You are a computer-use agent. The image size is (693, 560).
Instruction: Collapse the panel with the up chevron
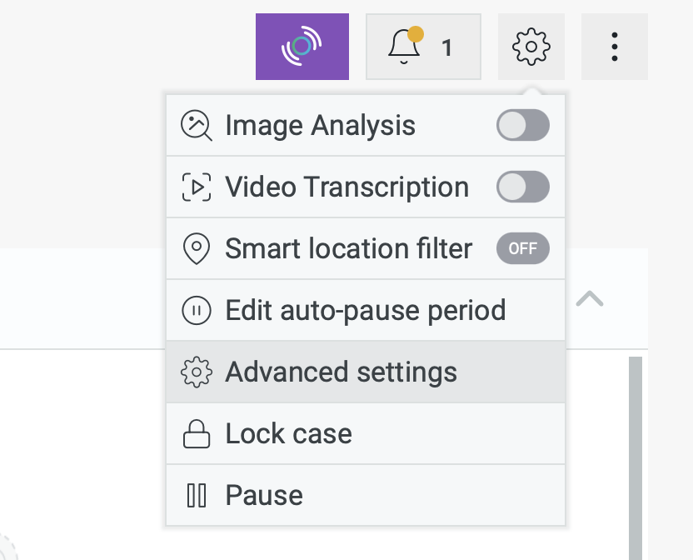click(x=590, y=298)
